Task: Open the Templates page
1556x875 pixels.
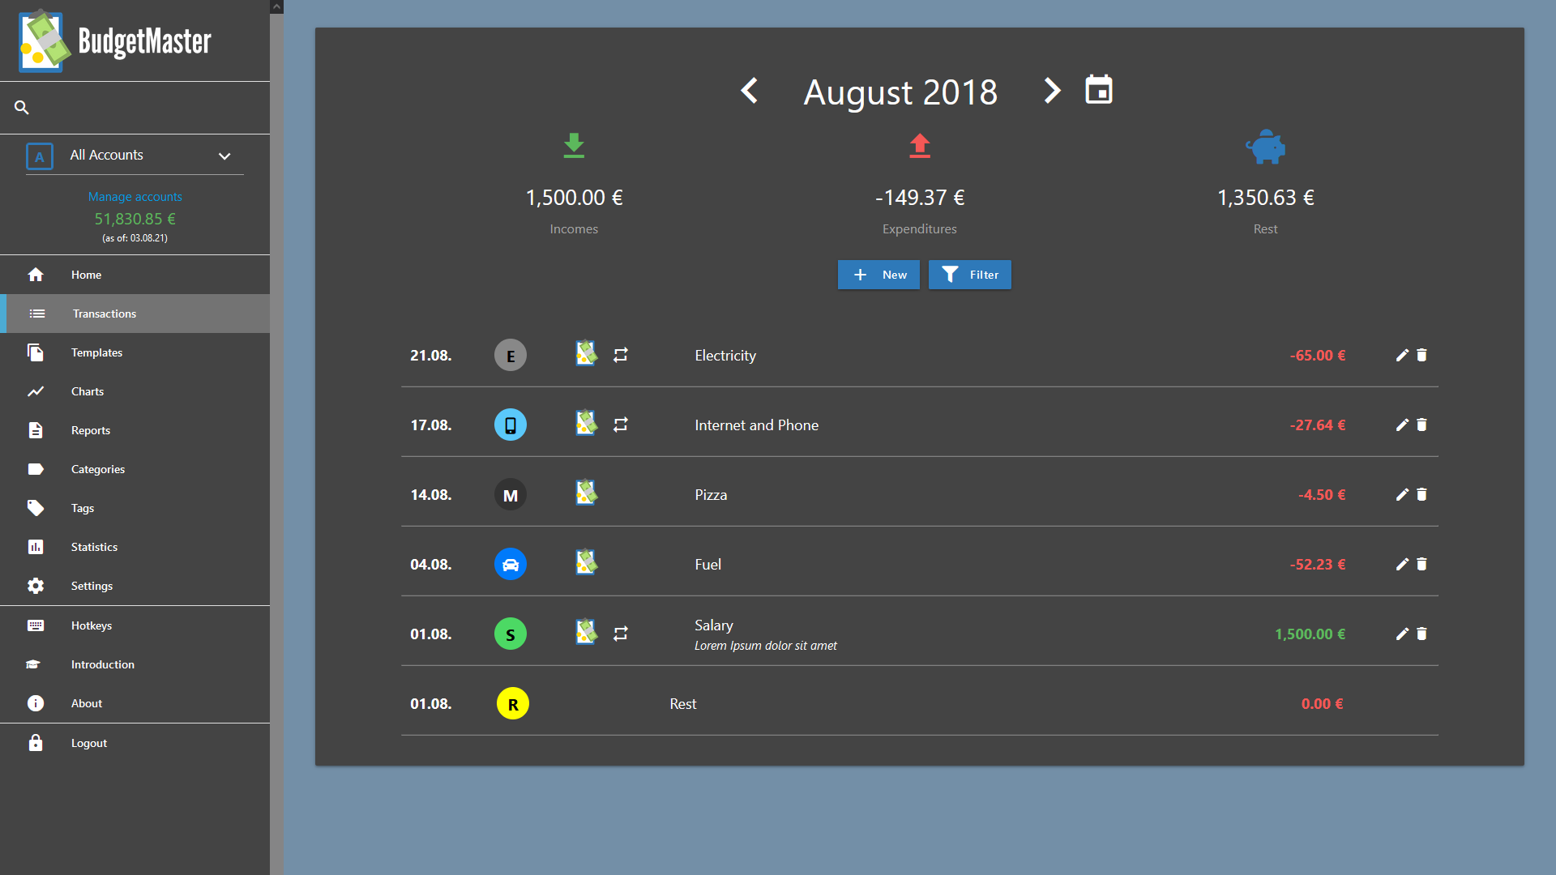Action: pyautogui.click(x=135, y=353)
